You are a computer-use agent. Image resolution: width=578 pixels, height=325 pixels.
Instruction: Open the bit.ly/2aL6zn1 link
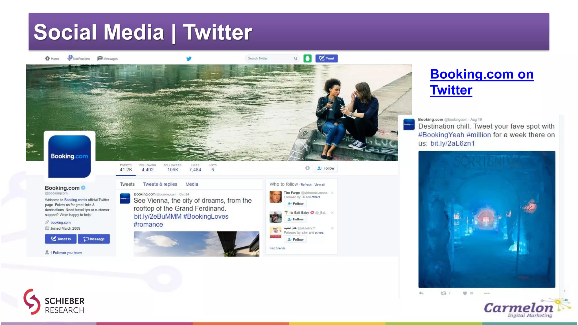[452, 143]
